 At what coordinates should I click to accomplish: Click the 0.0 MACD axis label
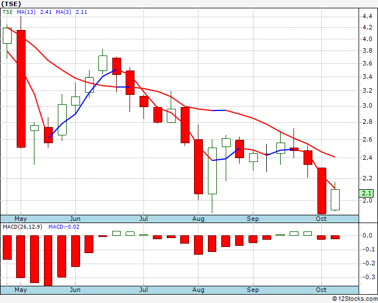(x=367, y=236)
